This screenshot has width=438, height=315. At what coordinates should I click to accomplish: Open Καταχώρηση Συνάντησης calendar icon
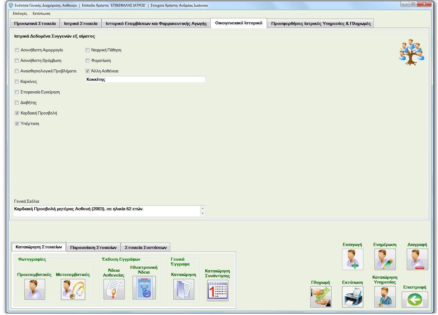coord(217,290)
